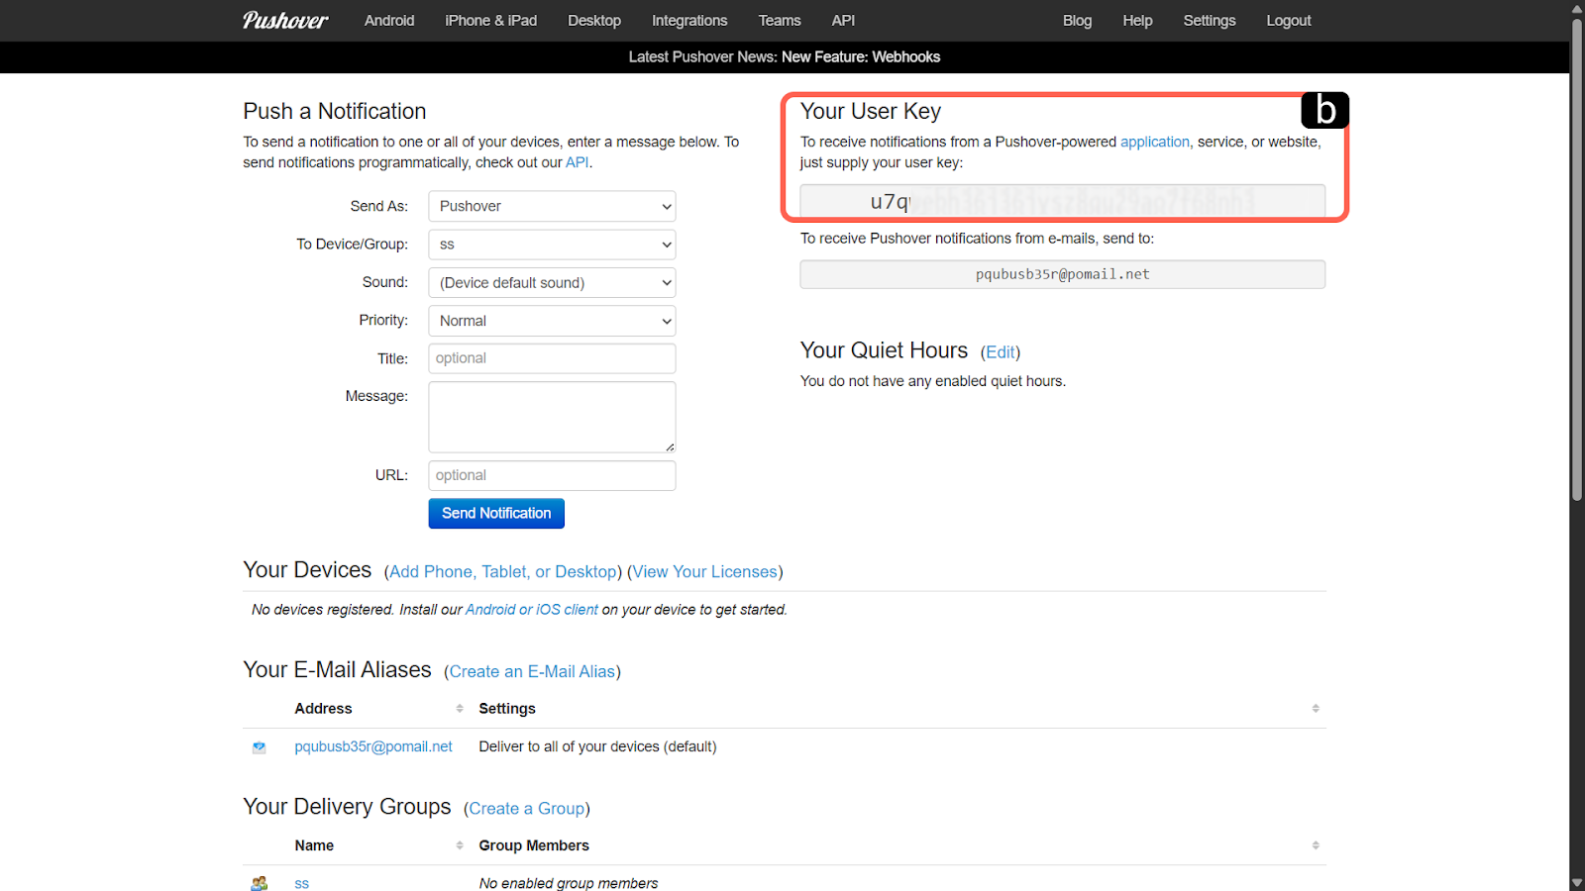Edit your quiet hours
This screenshot has width=1585, height=891.
(1001, 352)
